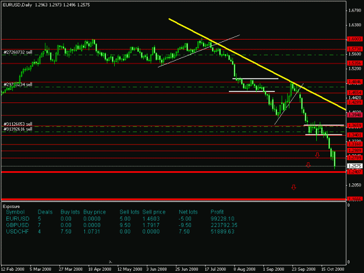Click the Symbol column header in Exposure
The height and width of the screenshot is (273, 364).
point(15,212)
